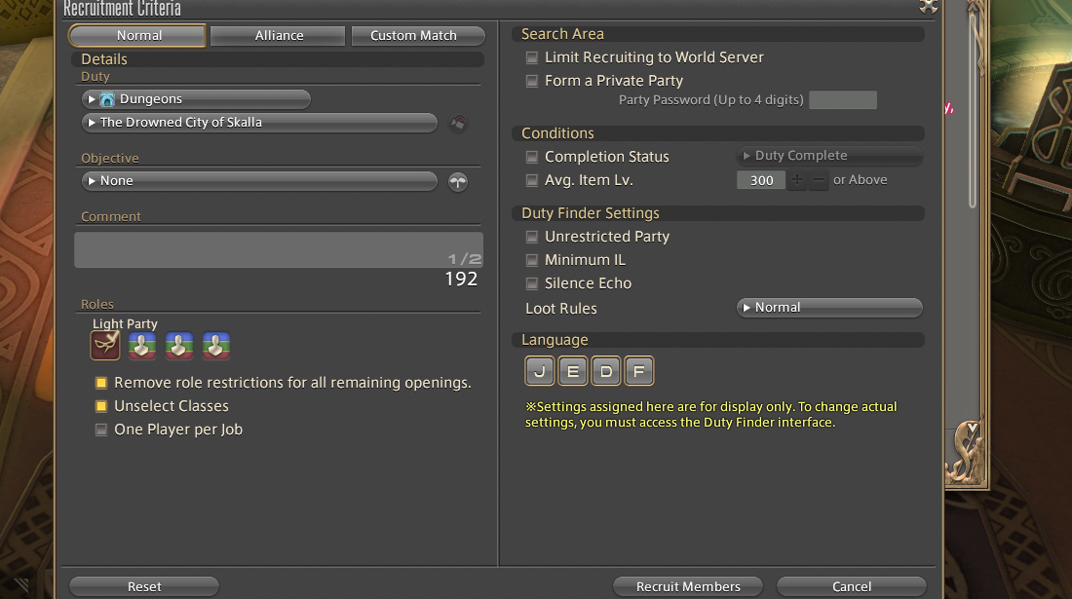Open the Dungeons duty type dropdown
The height and width of the screenshot is (599, 1072).
pos(197,99)
